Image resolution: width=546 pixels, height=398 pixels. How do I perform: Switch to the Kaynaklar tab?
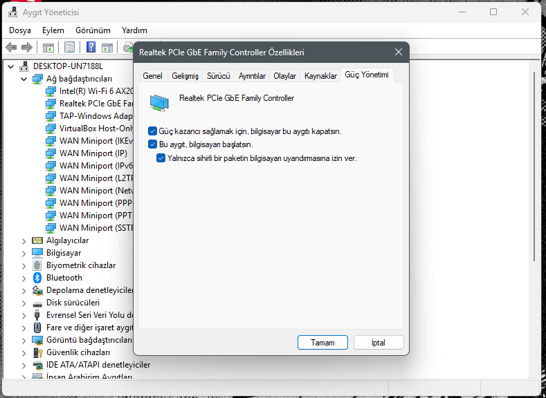click(320, 76)
